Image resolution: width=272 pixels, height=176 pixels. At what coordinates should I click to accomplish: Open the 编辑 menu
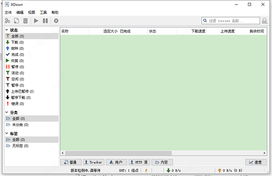click(20, 13)
